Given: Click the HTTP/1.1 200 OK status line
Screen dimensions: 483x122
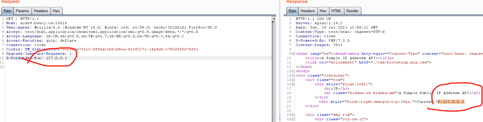Looking at the screenshot, I should point(313,19).
